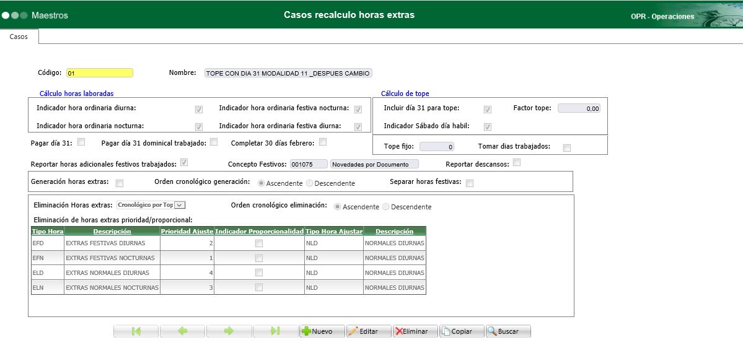
Task: Click the EFN tipo hora cell
Action: point(47,258)
